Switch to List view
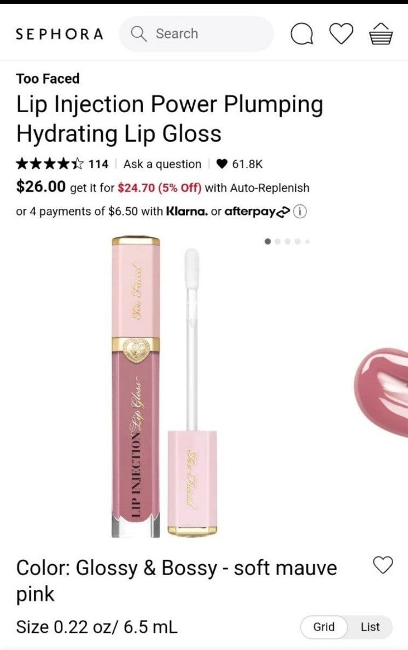Screen dimensions: 408x650 (370, 627)
